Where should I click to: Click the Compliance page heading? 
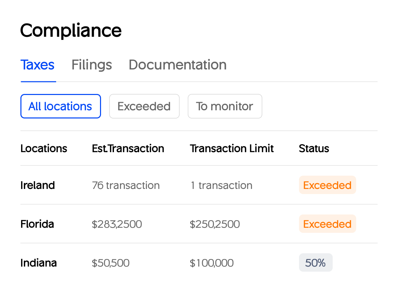click(71, 31)
